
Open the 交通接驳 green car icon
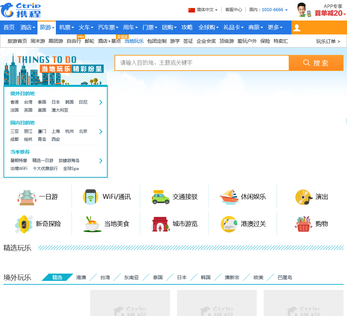pos(161,197)
